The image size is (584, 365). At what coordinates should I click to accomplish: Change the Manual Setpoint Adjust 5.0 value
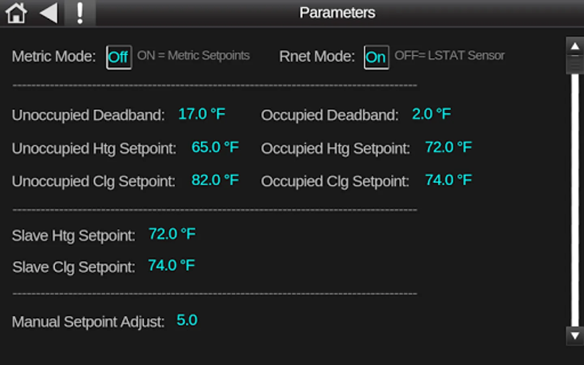(x=187, y=320)
